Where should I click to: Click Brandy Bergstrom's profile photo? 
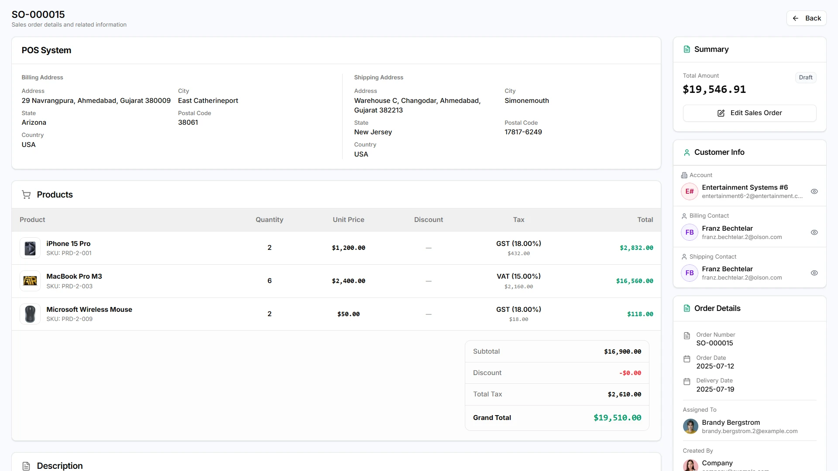[x=690, y=427]
